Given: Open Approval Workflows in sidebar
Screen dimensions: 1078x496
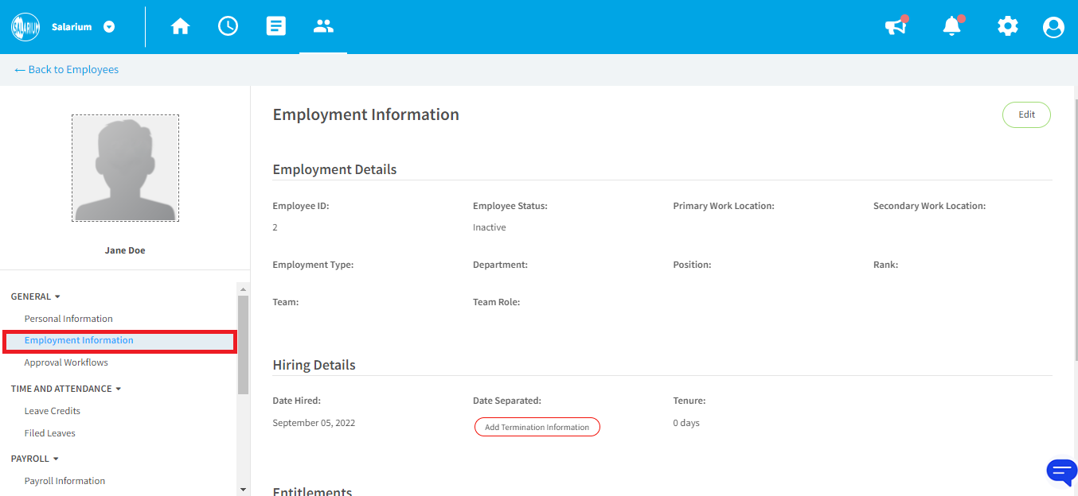Looking at the screenshot, I should pos(66,362).
